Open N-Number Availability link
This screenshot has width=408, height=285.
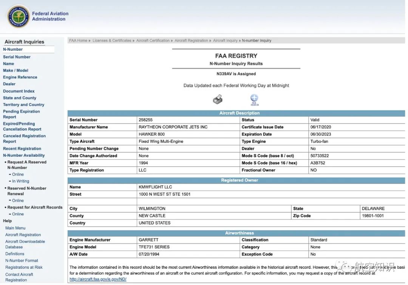pos(24,155)
